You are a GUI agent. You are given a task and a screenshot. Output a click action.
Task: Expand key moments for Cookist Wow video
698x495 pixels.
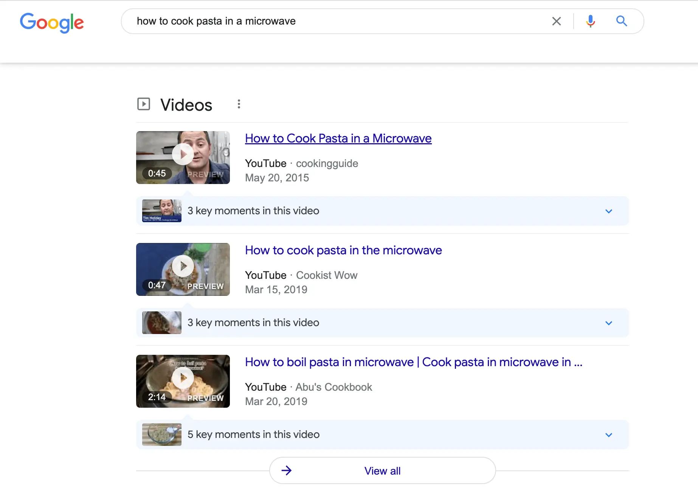tap(608, 323)
